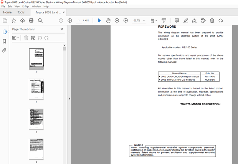The image size is (238, 164).
Task: Click the zoom out minus button
Action: (x=117, y=20)
